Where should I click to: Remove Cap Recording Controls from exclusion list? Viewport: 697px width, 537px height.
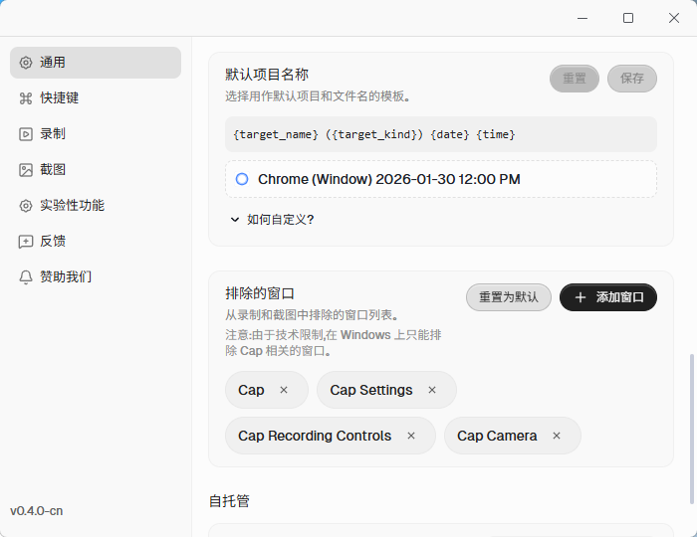point(411,436)
